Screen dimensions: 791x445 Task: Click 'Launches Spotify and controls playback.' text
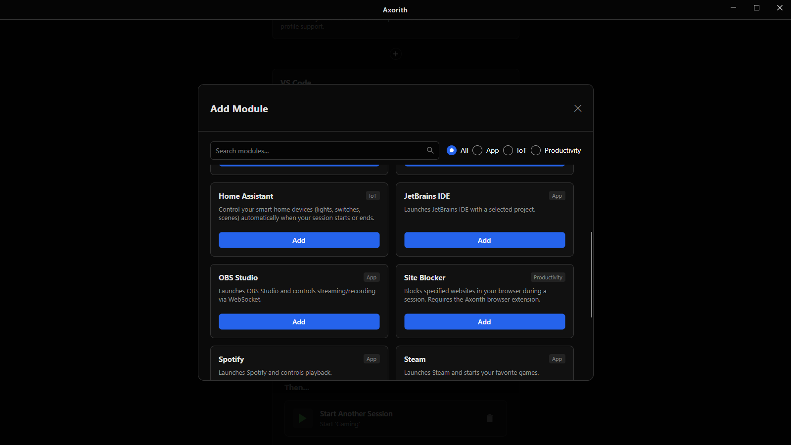(x=275, y=373)
